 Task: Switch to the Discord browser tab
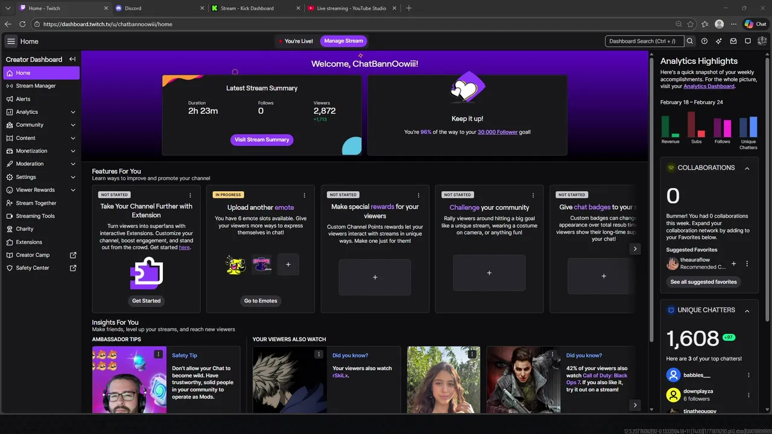(159, 8)
